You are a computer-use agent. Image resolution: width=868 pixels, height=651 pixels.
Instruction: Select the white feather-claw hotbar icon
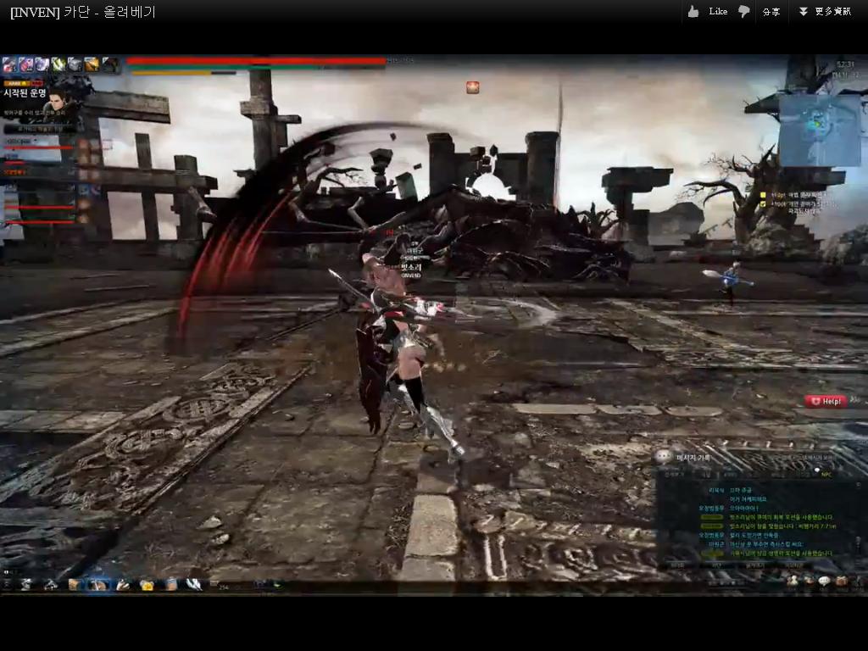(x=193, y=584)
